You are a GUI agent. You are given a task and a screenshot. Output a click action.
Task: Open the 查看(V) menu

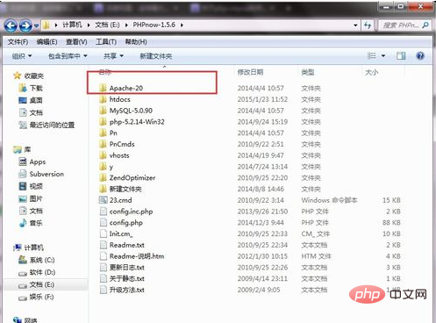[76, 42]
